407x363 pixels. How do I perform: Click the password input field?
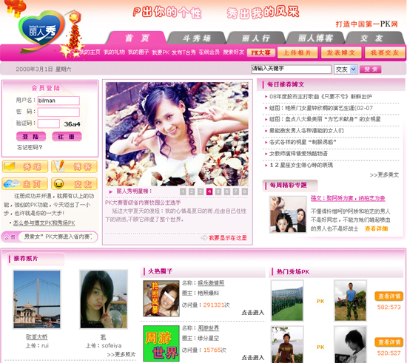58,112
